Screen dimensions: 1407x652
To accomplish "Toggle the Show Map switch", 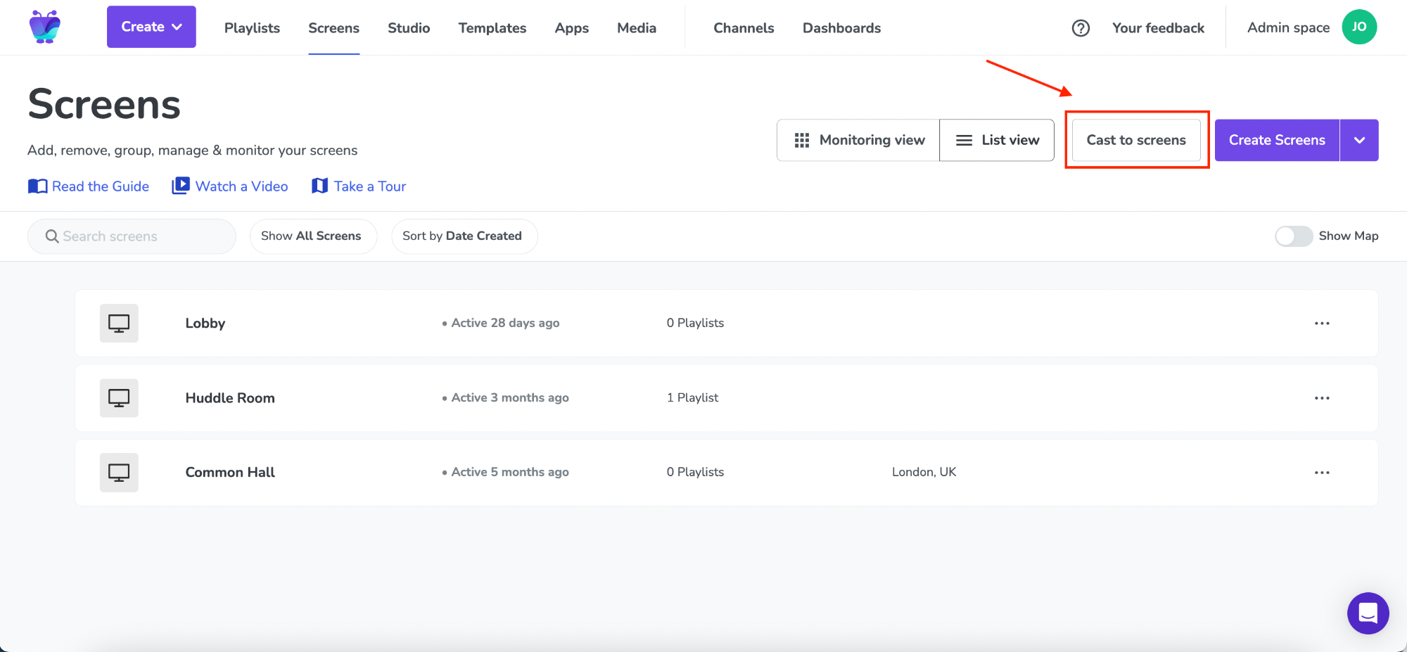I will pyautogui.click(x=1293, y=236).
